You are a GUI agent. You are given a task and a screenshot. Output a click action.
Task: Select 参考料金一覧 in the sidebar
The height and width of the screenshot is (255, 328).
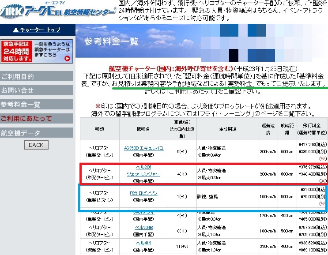click(x=37, y=105)
